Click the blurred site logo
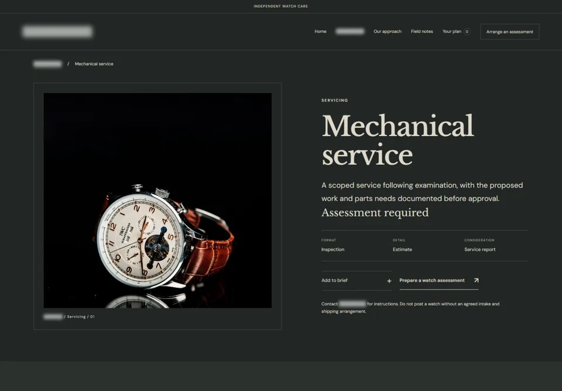This screenshot has width=562, height=391. (57, 32)
